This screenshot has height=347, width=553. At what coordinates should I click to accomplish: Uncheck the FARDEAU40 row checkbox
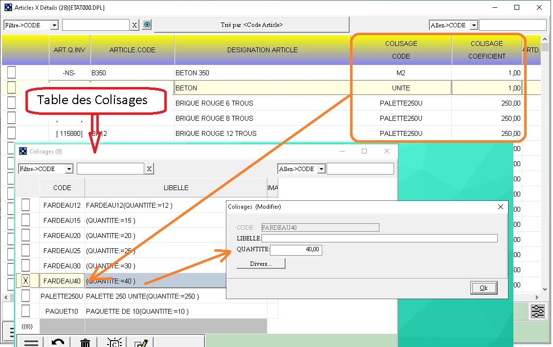25,281
